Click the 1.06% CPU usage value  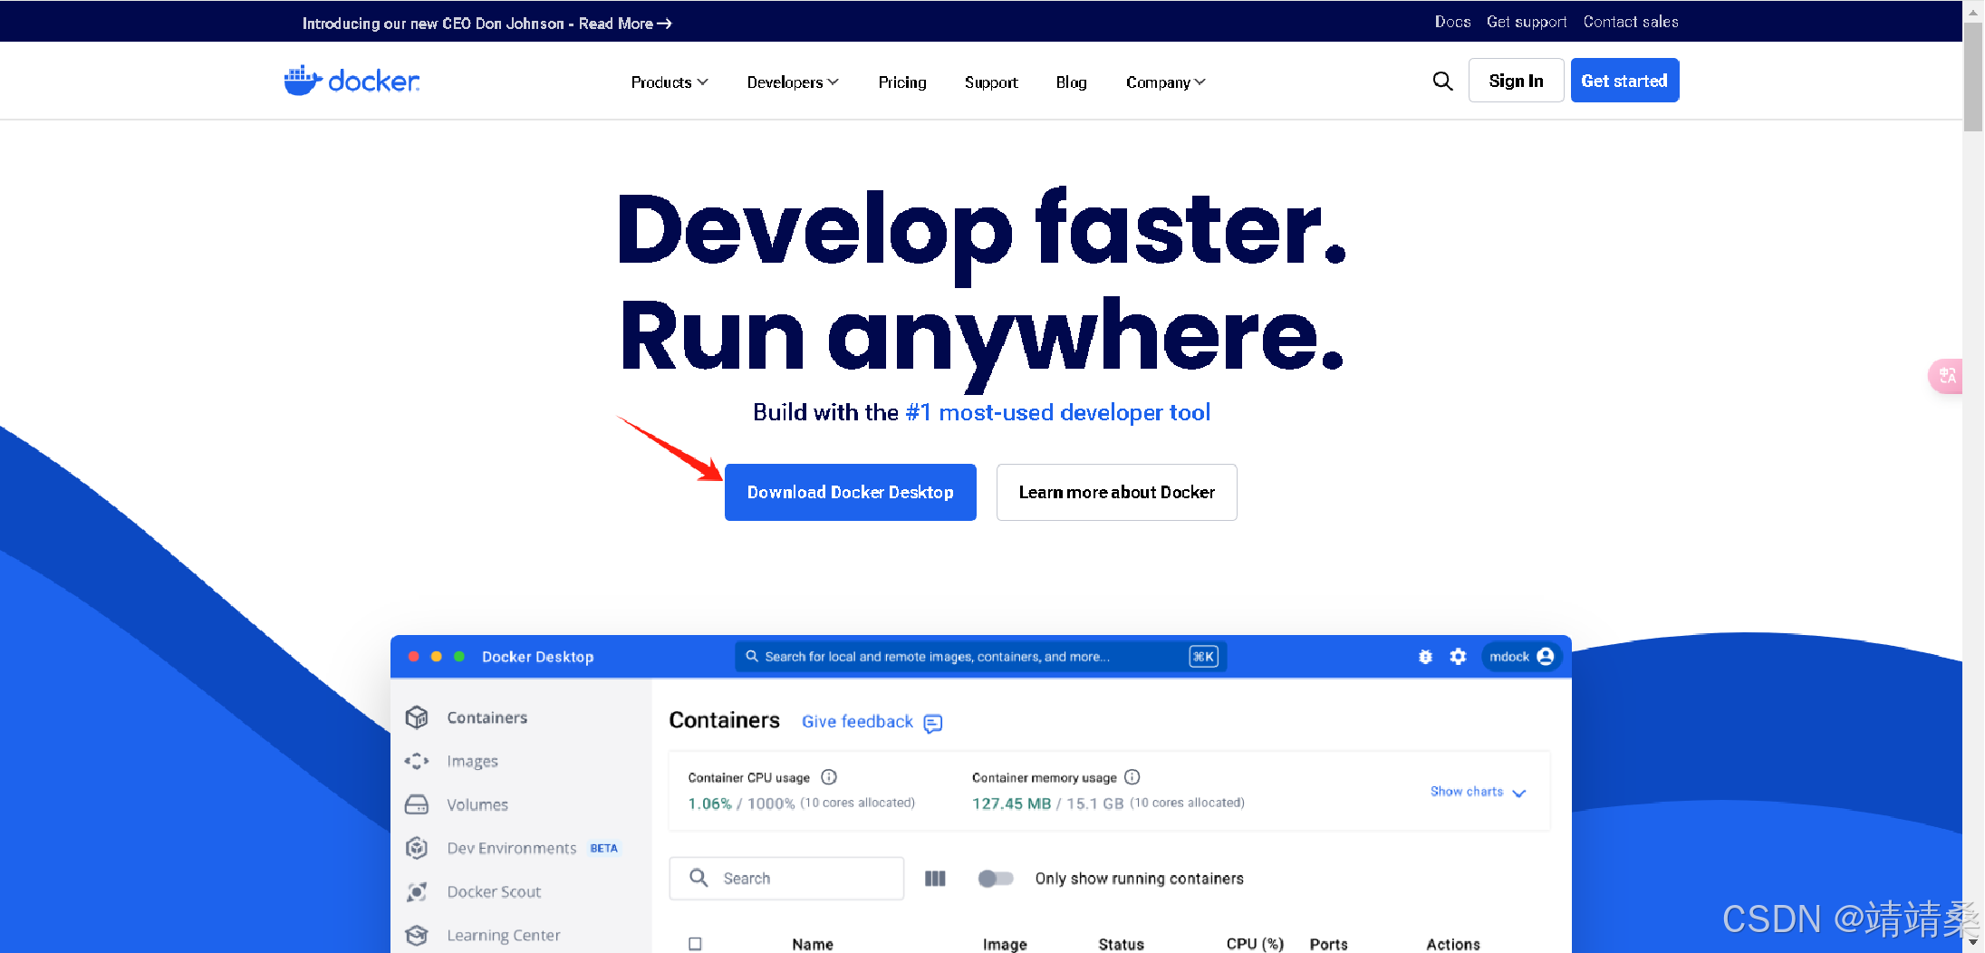point(709,804)
